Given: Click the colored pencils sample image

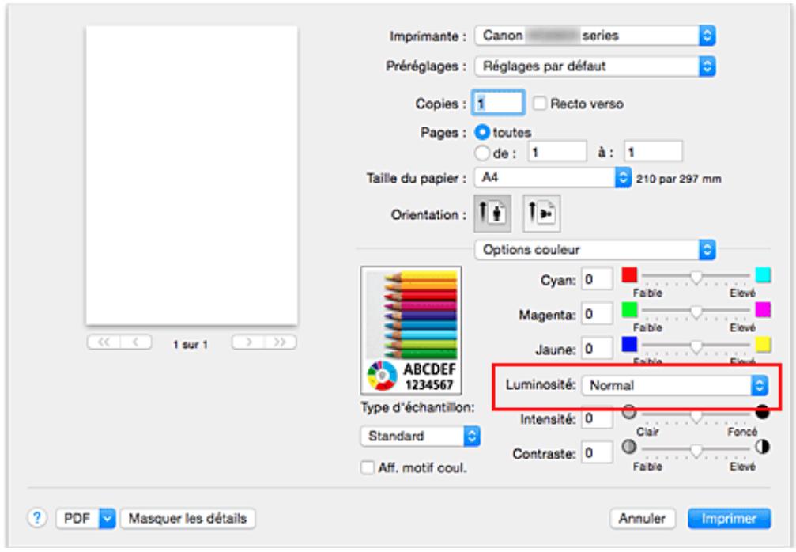Looking at the screenshot, I should (411, 330).
